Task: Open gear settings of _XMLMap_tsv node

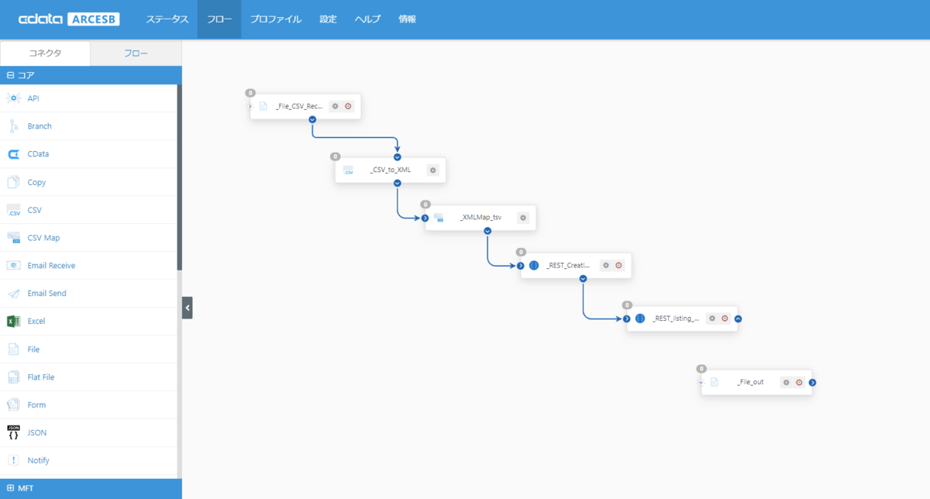Action: tap(523, 218)
